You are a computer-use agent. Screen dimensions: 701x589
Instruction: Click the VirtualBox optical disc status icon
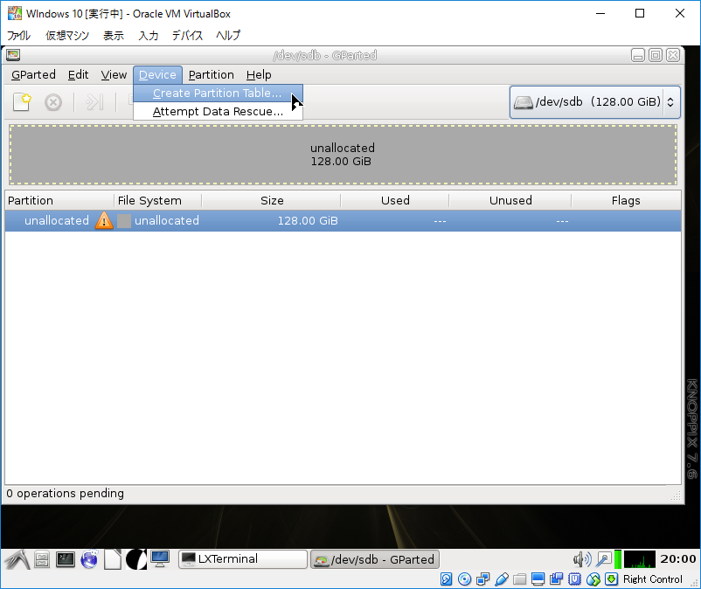tap(464, 579)
